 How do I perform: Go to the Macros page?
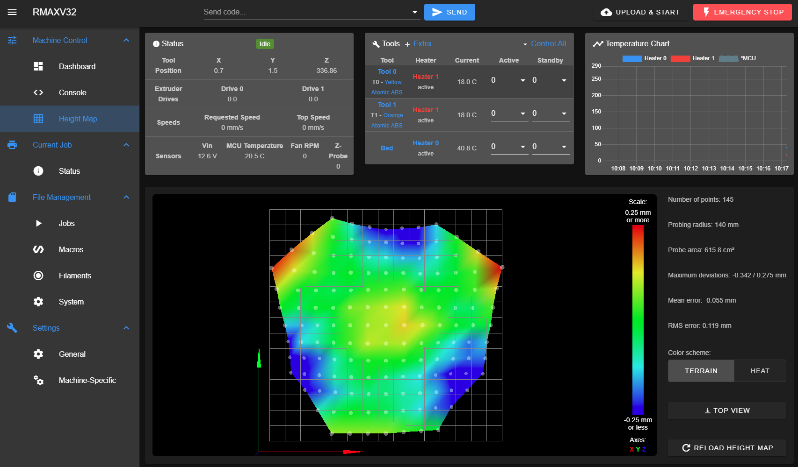click(70, 249)
